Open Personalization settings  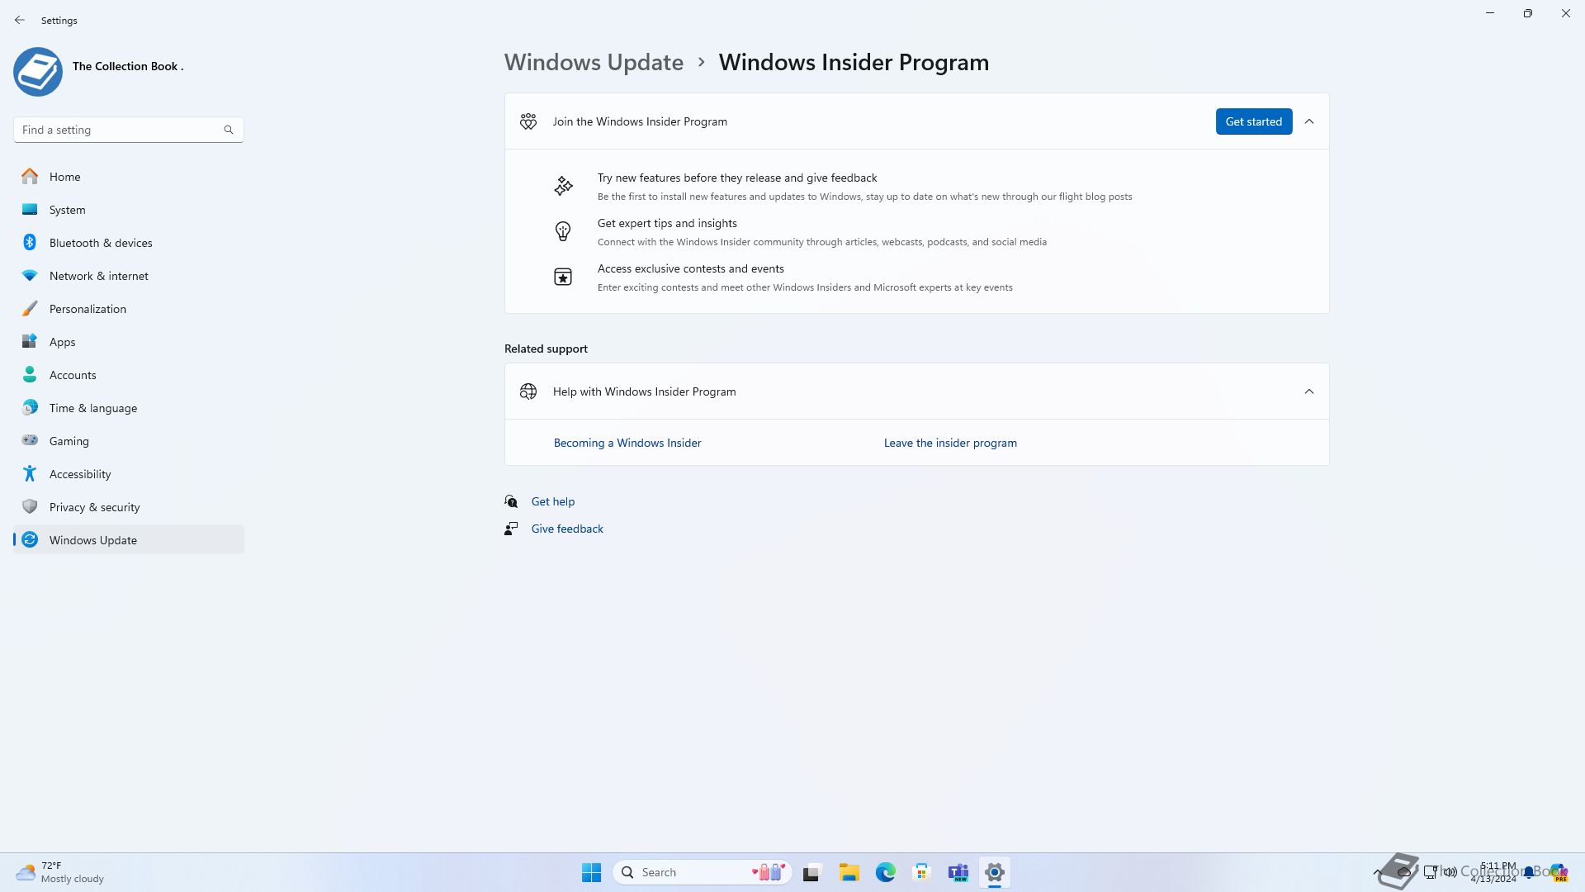pos(129,309)
